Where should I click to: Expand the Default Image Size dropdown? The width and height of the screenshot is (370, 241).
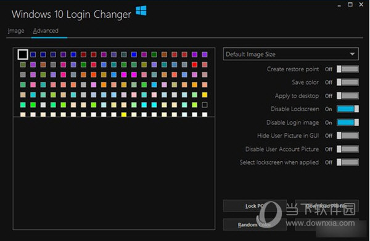tap(290, 54)
